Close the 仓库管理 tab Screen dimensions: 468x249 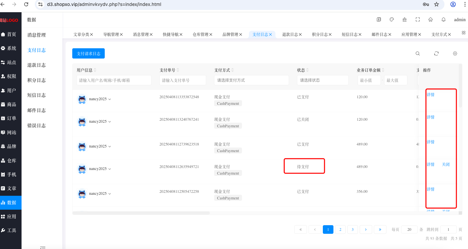pyautogui.click(x=211, y=34)
